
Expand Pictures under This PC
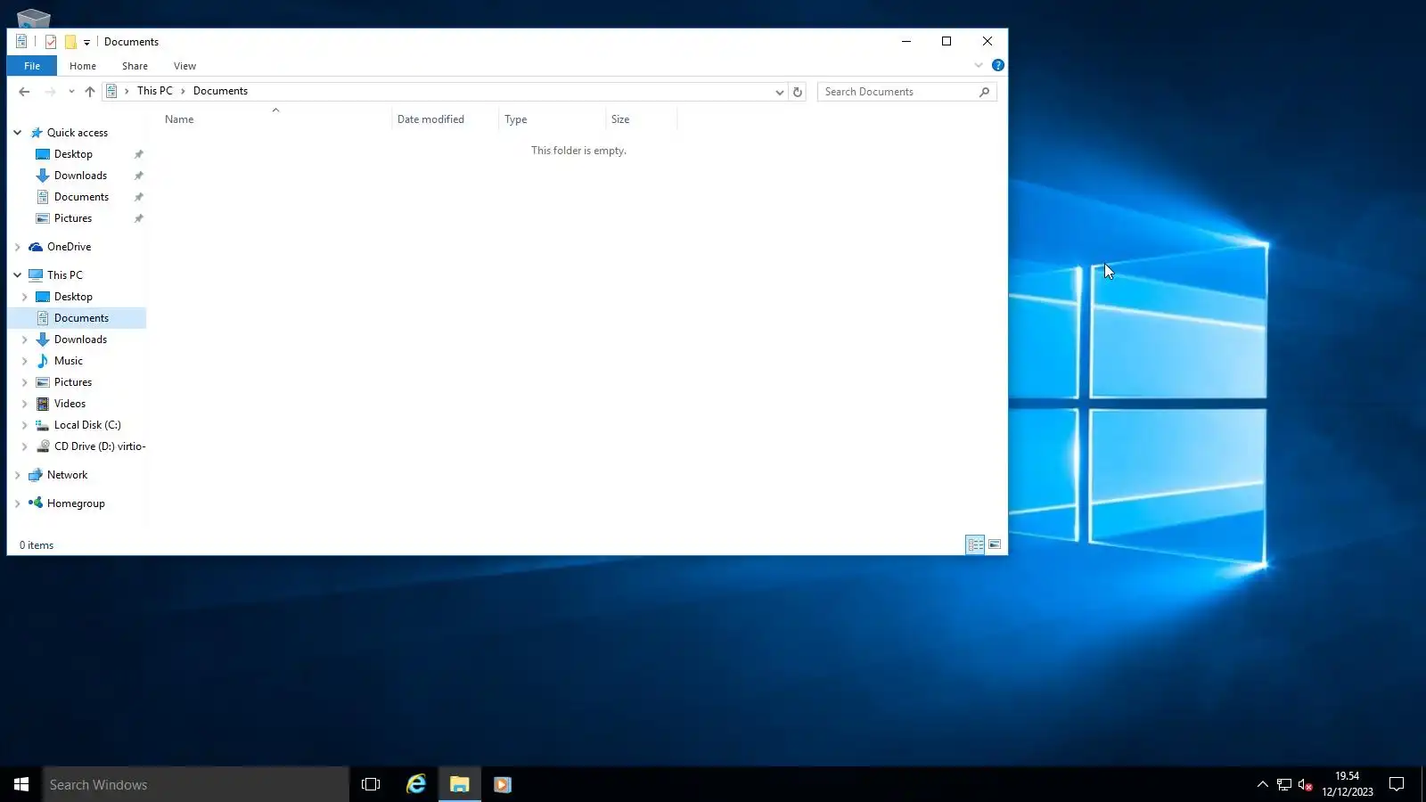(25, 382)
